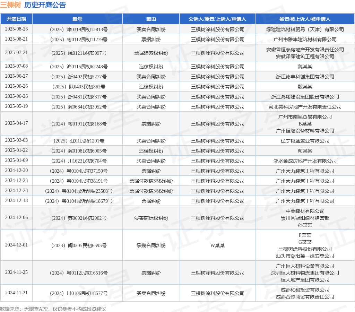355x312 pixels.
Task: Click defendant 恒大地产集团有限公司
Action: tap(305, 280)
